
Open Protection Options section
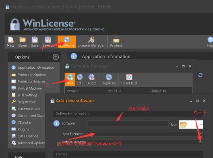pos(29,75)
